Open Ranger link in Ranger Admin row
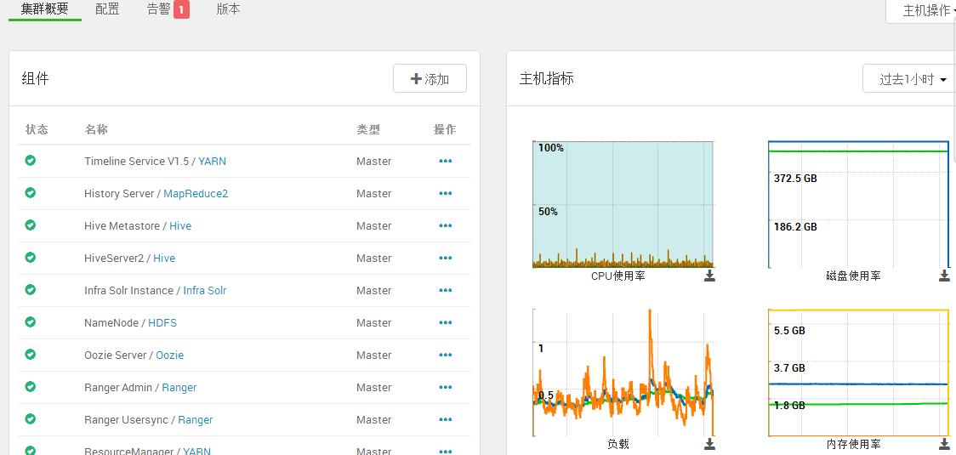956x455 pixels. [x=179, y=387]
